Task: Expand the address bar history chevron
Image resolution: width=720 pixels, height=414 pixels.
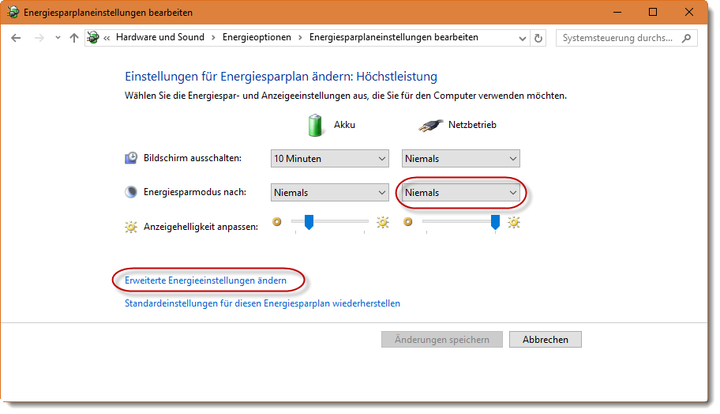Action: [523, 38]
